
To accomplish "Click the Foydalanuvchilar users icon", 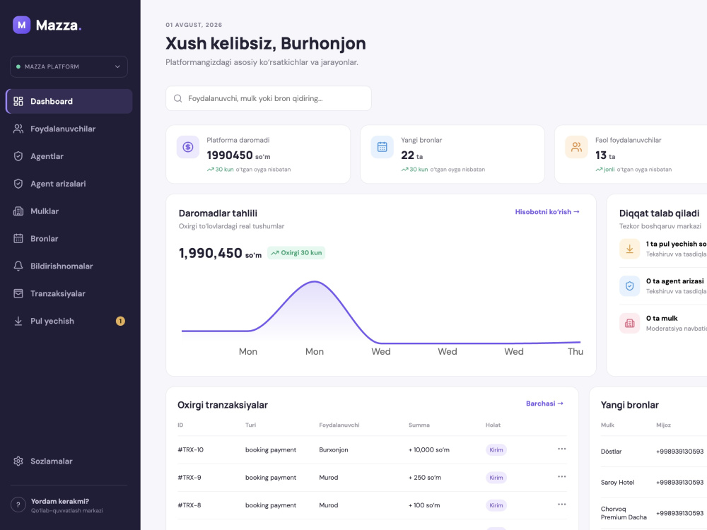I will pos(18,129).
